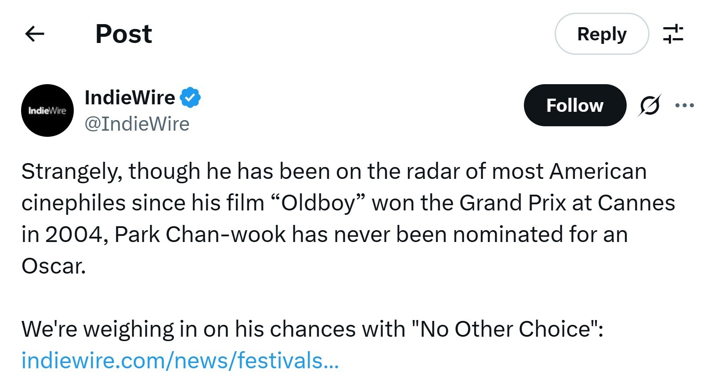
Task: Click the word "Oscar." in the post
Action: point(54,266)
